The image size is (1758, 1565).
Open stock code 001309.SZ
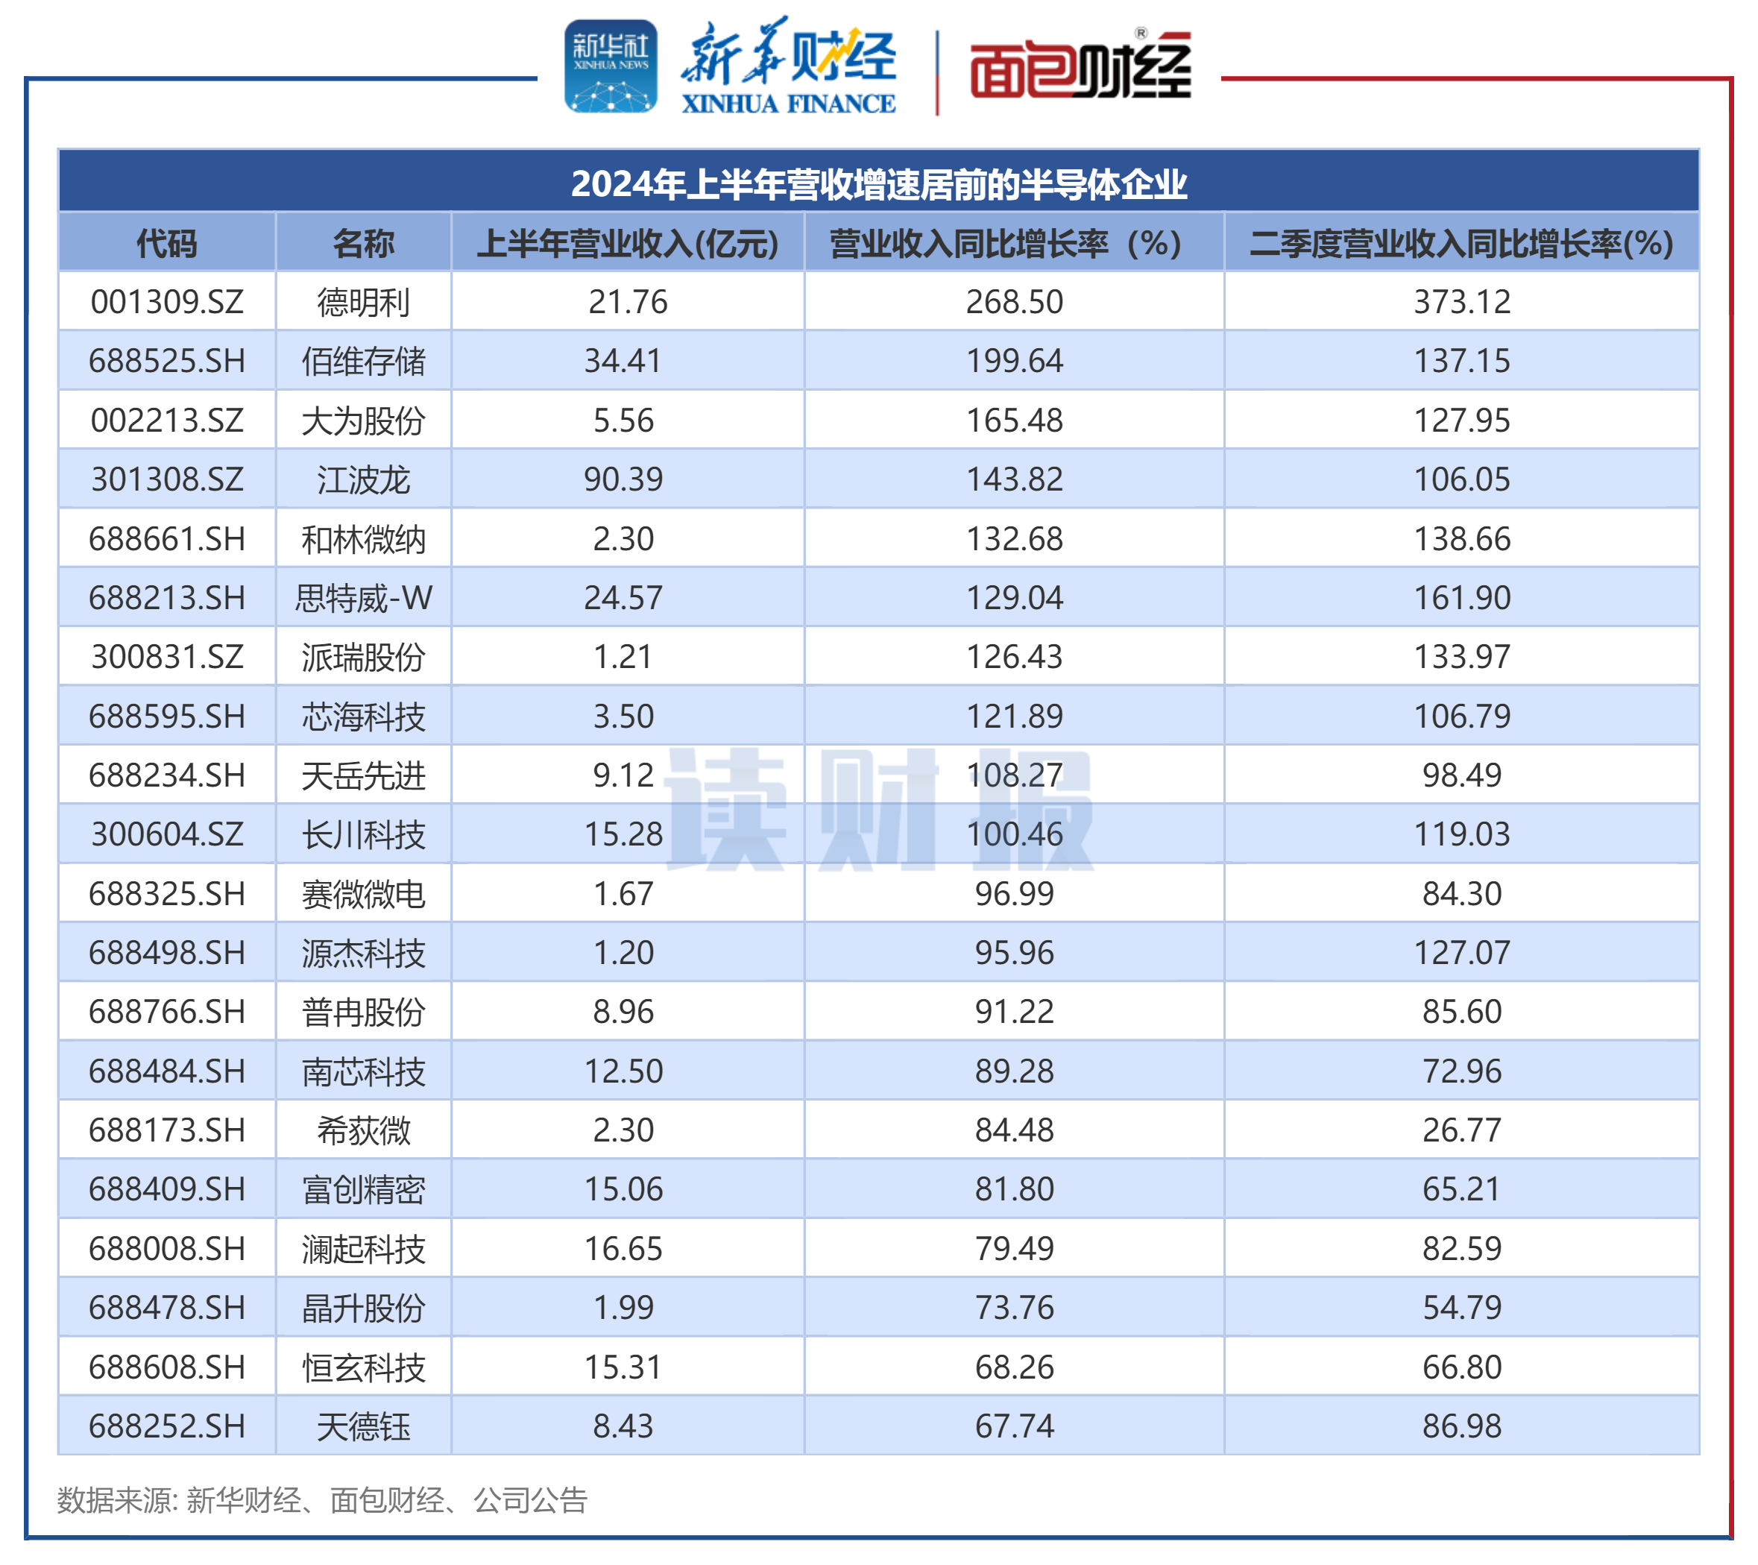tap(166, 302)
